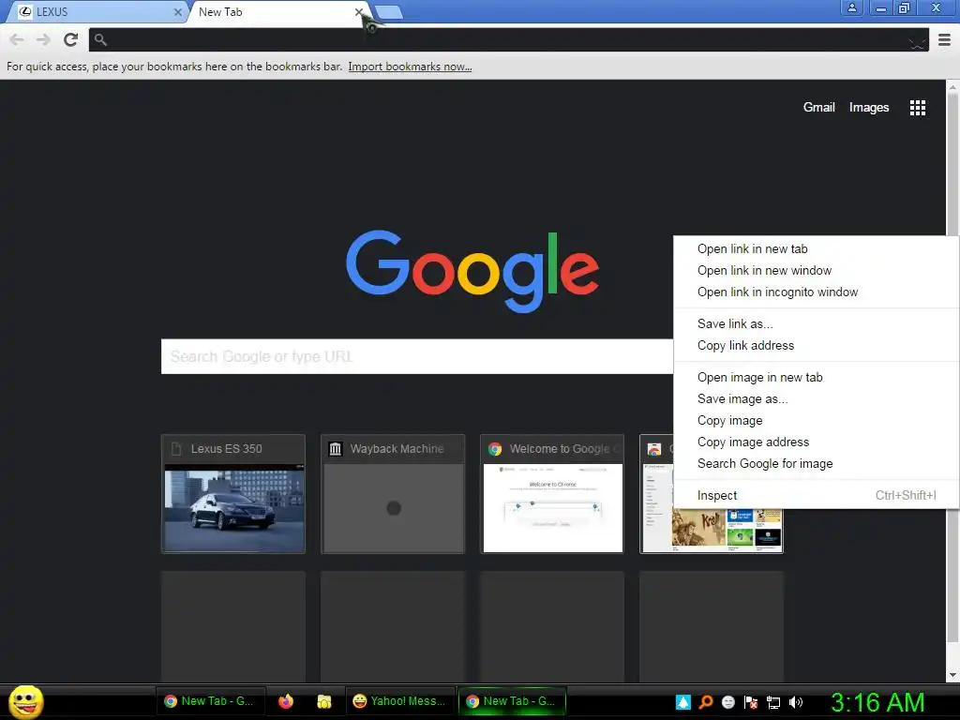Click the address bar
Viewport: 960px width, 720px height.
(508, 39)
